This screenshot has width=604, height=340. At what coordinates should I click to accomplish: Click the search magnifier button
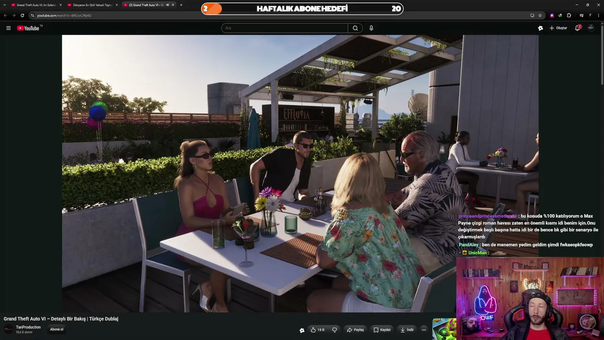[x=355, y=28]
